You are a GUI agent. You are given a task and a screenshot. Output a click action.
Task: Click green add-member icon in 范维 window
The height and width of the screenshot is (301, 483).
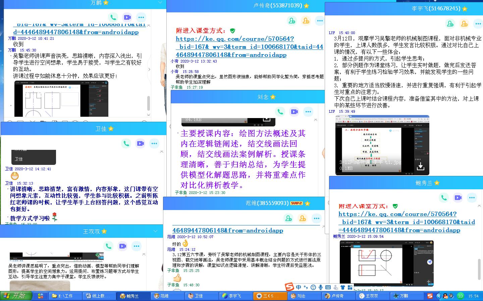tap(288, 219)
